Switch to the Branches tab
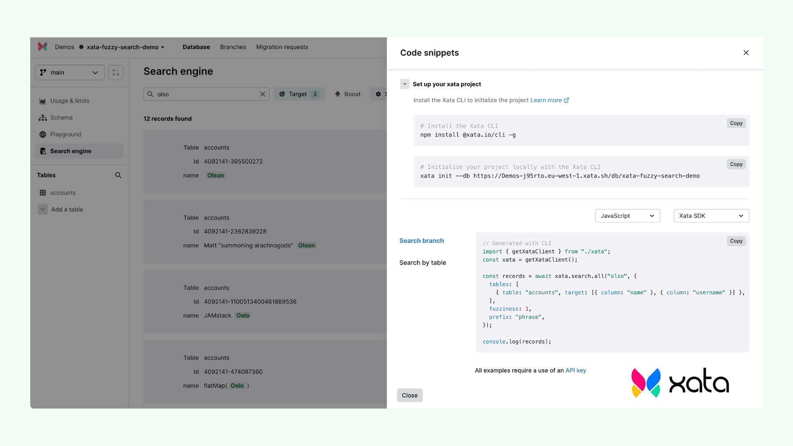 pyautogui.click(x=233, y=47)
